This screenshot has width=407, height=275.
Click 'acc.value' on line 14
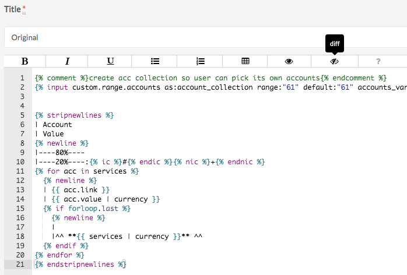tap(83, 199)
